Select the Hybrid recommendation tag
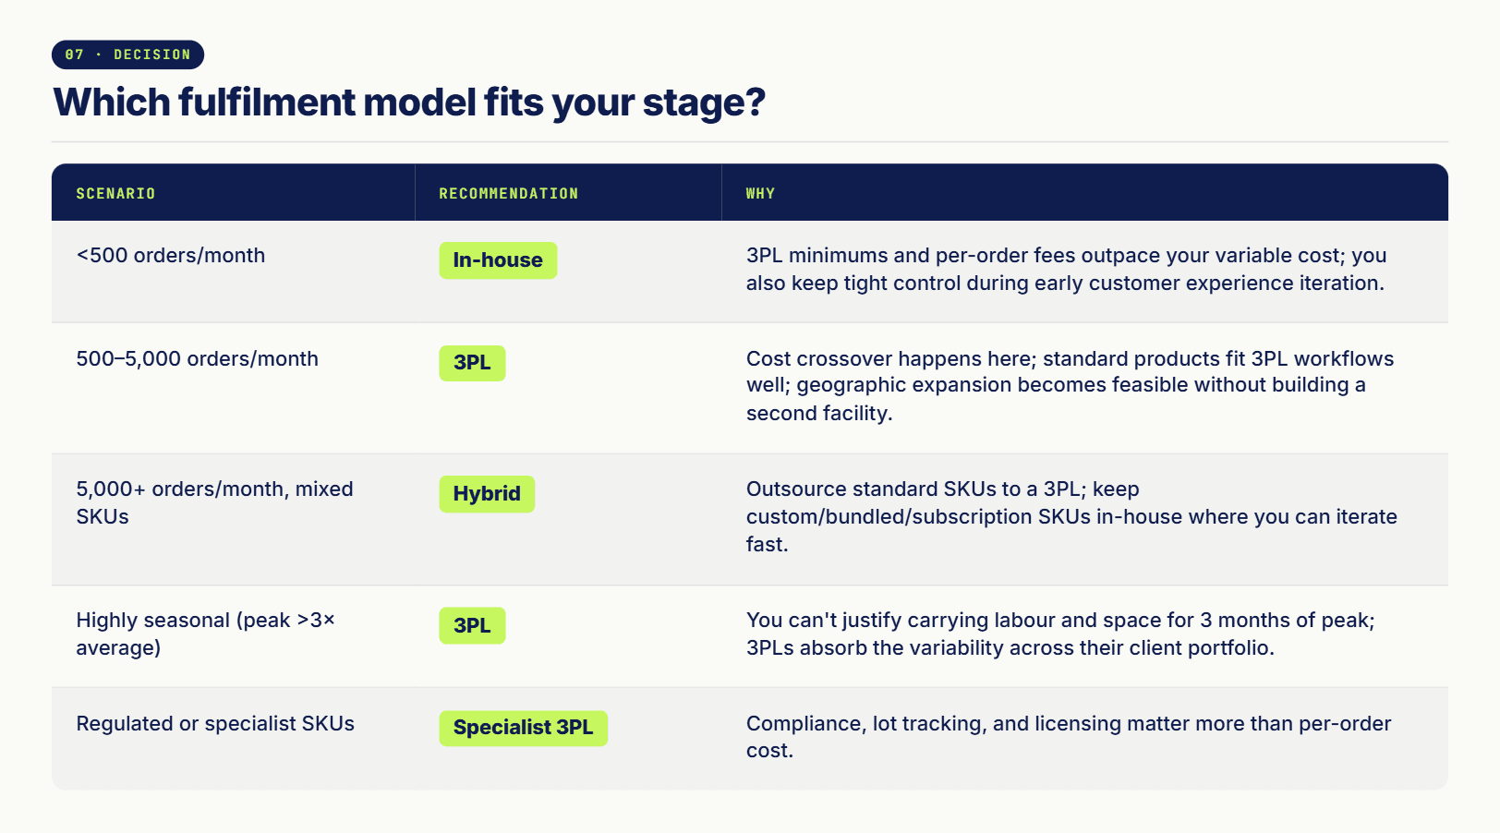The height and width of the screenshot is (833, 1500). (x=487, y=494)
